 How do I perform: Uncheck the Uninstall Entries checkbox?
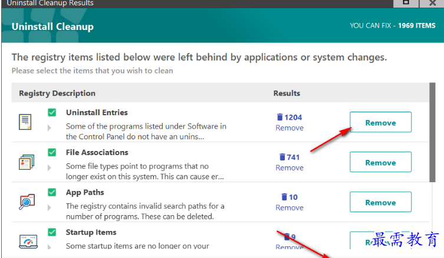coord(52,112)
